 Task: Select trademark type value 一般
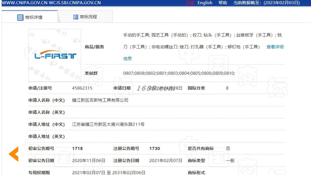coord(230,160)
